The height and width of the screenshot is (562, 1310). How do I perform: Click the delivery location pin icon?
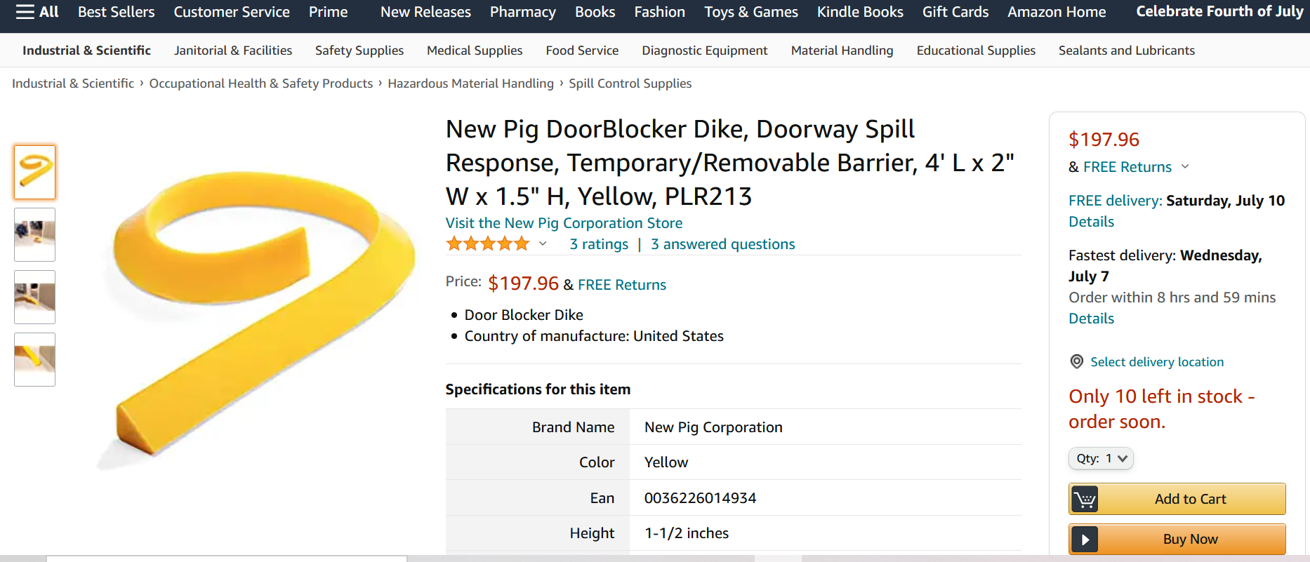tap(1076, 361)
